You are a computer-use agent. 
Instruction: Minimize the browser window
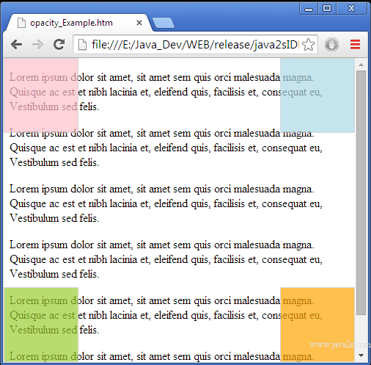[309, 8]
